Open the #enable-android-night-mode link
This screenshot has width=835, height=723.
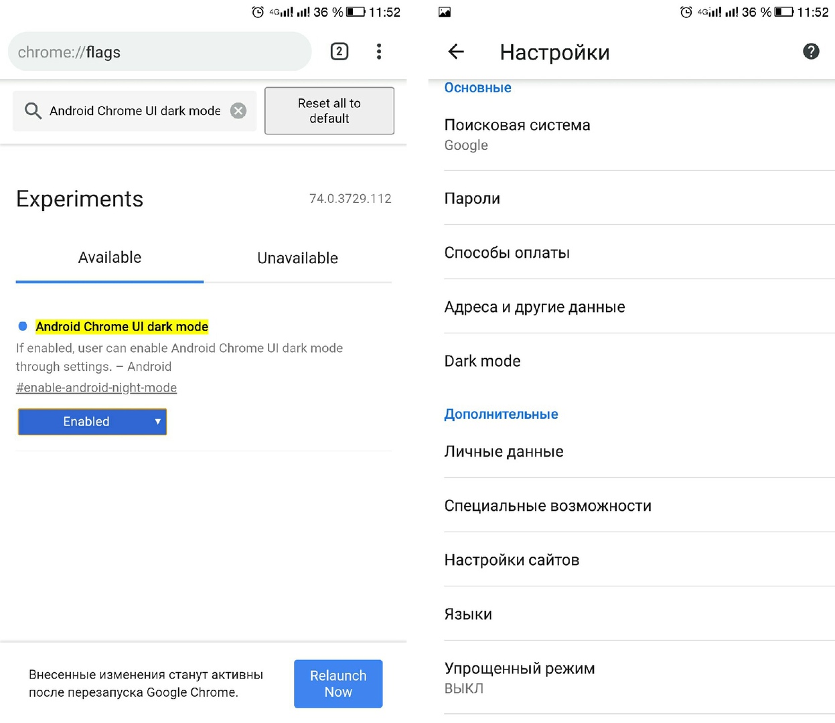(x=96, y=388)
